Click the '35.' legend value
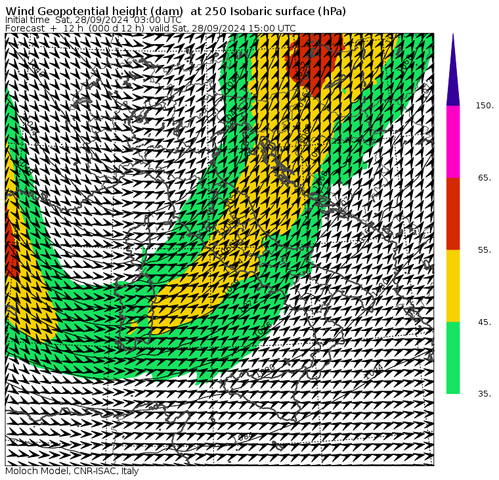Screen dimensions: 499x480 485,394
